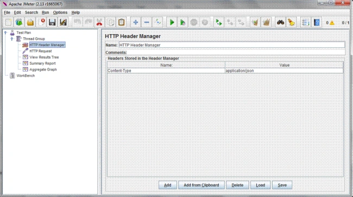
Task: Open Help with question mark icon
Action: coord(317,22)
